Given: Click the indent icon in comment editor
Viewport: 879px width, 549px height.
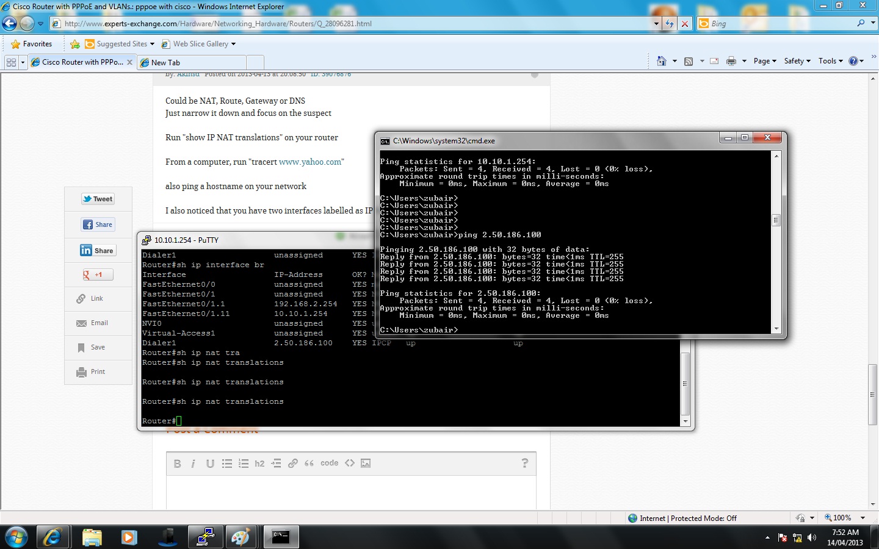Looking at the screenshot, I should [276, 464].
